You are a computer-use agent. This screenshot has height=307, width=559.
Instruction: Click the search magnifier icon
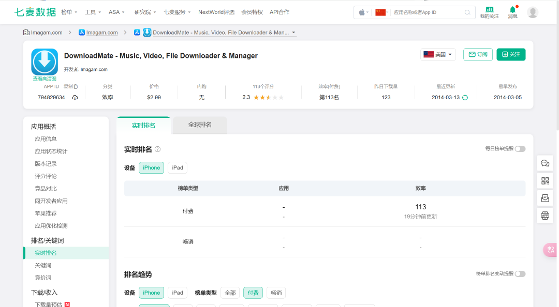coord(467,12)
